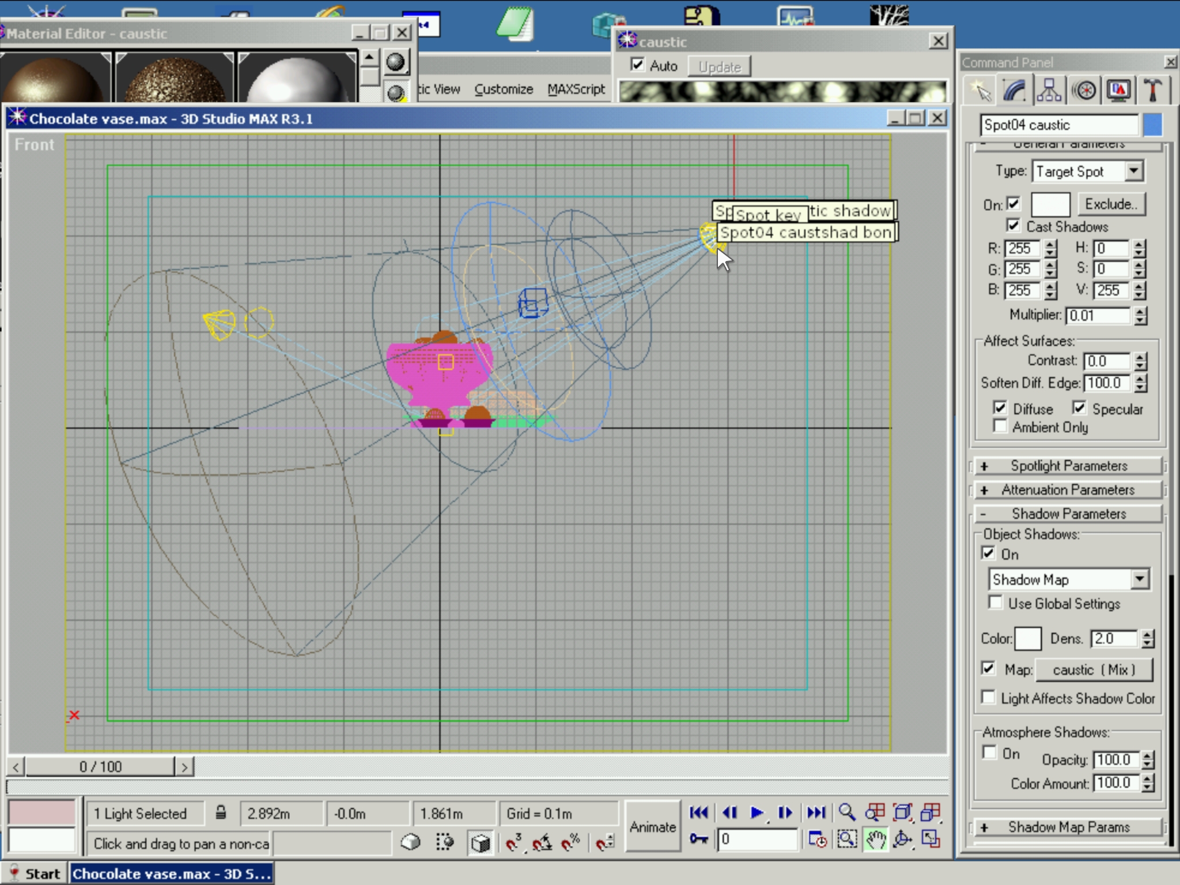1180x885 pixels.
Task: Toggle the 3D Snap magnet icon
Action: pos(513,843)
